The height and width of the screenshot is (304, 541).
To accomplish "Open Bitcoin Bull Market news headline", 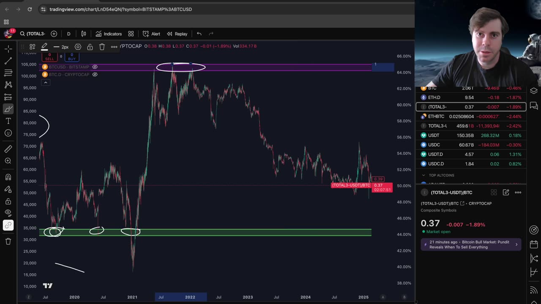I will click(471, 244).
